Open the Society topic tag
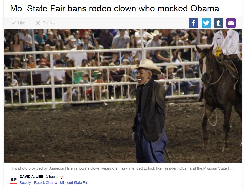The height and width of the screenshot is (188, 244). coord(25,183)
